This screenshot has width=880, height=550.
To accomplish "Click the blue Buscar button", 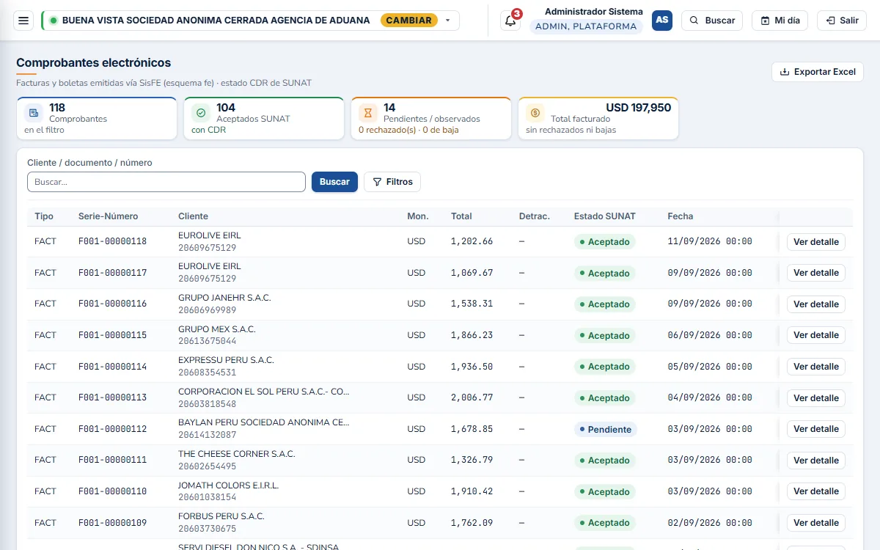I will [x=334, y=182].
